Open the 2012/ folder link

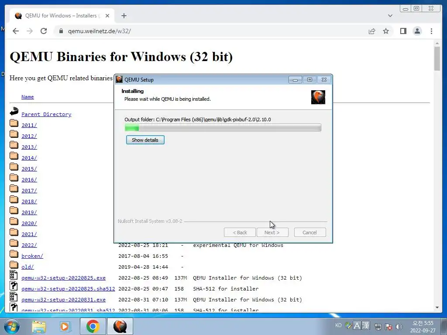click(x=29, y=136)
